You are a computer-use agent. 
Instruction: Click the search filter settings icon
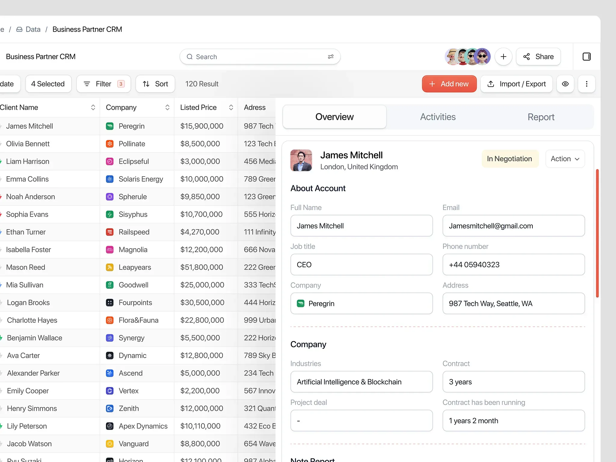[x=331, y=57]
